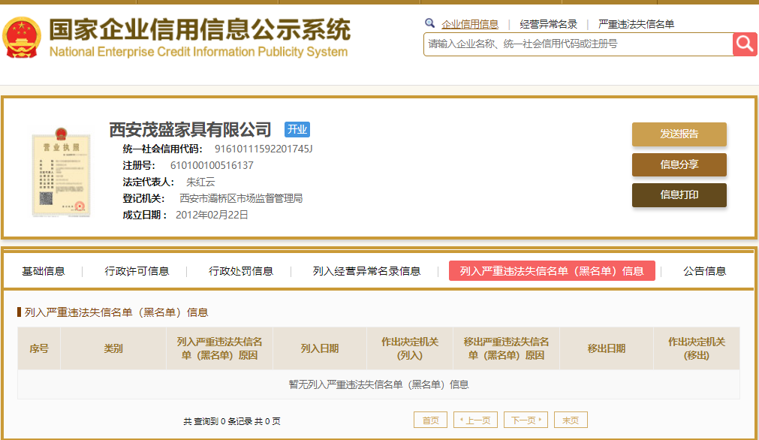Image resolution: width=759 pixels, height=440 pixels.
Task: Click the 移出严重违法失信名单（黑名单）原因 column header
Action: (506, 348)
